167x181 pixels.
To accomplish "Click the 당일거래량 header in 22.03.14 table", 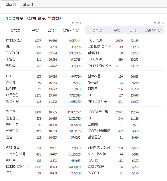I will [x=152, y=30].
